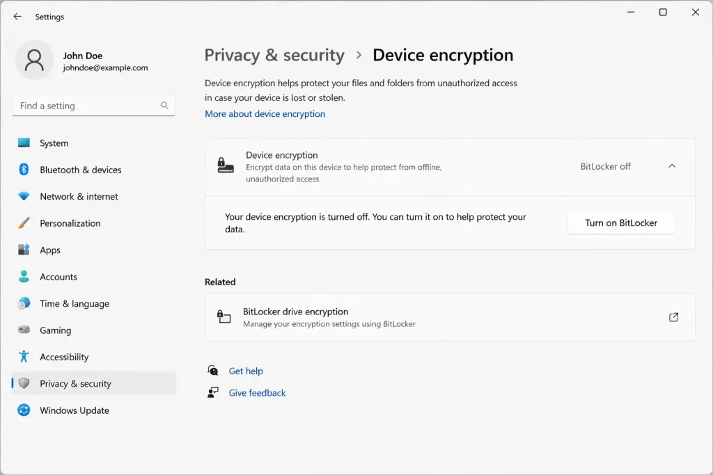The height and width of the screenshot is (475, 713).
Task: Open BitLocker drive encryption related item
Action: [450, 317]
